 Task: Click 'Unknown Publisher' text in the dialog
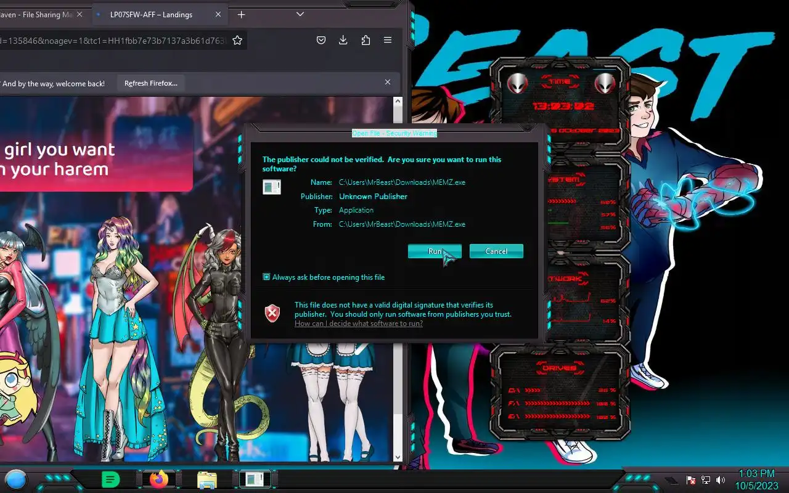click(373, 197)
